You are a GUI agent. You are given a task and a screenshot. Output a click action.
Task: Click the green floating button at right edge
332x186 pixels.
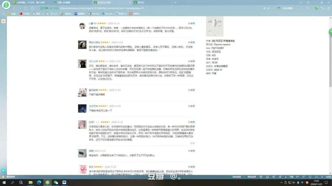(330, 32)
